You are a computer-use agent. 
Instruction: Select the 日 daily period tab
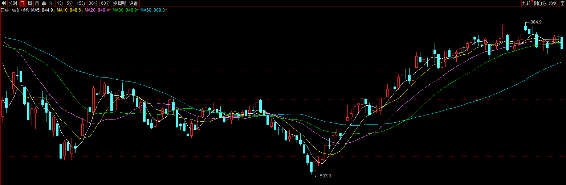[x=23, y=3]
